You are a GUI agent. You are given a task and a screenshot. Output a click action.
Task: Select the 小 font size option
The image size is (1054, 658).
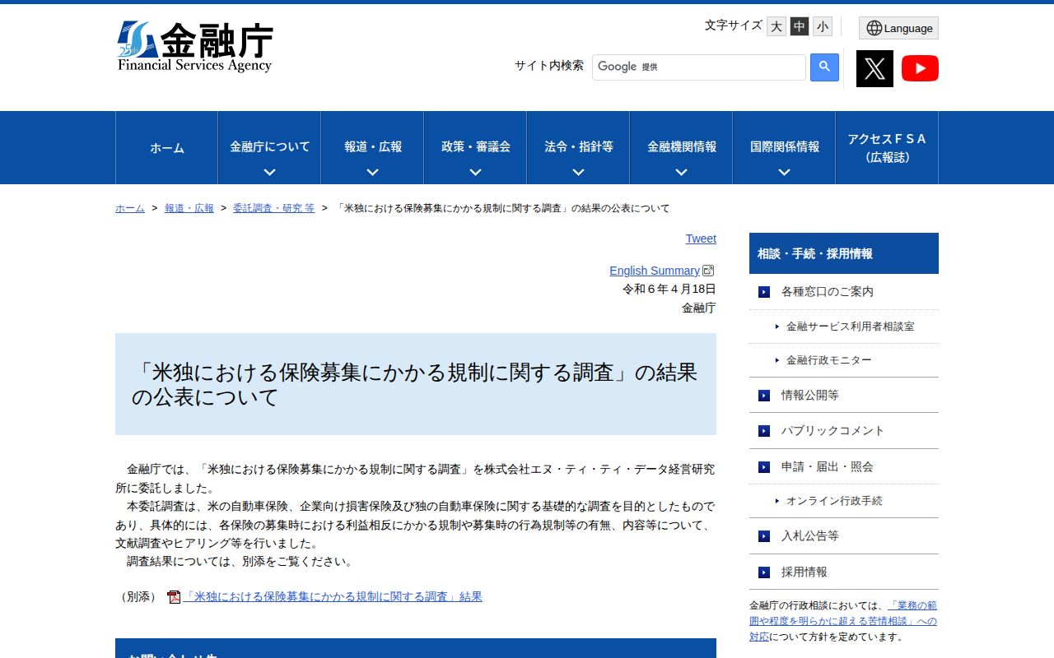coord(822,25)
